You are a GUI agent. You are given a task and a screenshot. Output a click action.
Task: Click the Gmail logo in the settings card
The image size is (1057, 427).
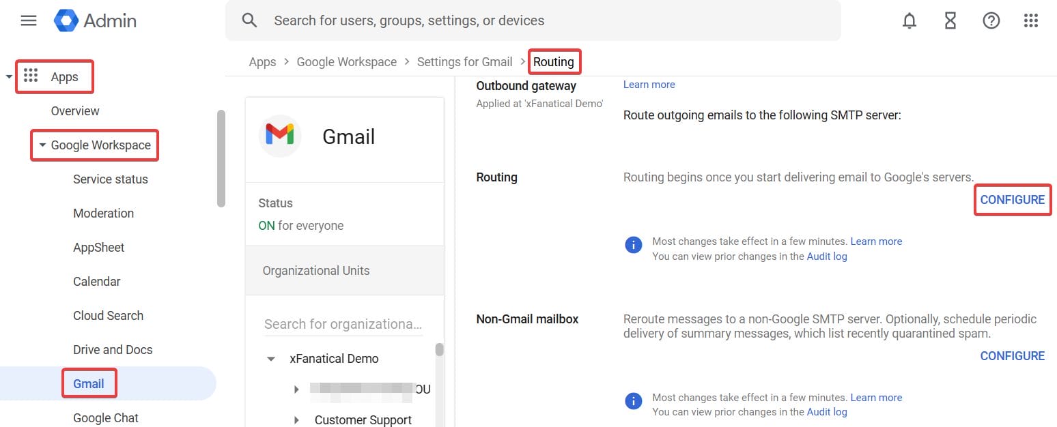(x=280, y=136)
